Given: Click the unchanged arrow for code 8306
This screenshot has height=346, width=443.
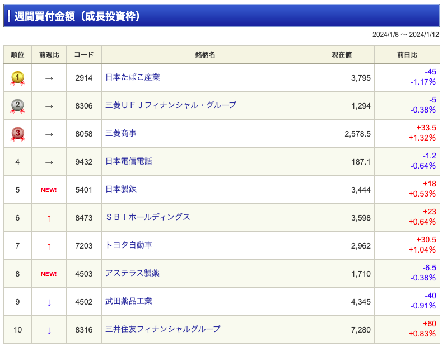Looking at the screenshot, I should point(49,106).
